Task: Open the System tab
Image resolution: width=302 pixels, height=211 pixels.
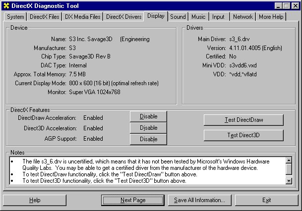Action: [15, 17]
